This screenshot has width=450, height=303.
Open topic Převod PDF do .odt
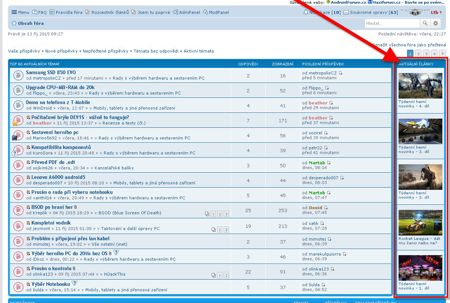tap(53, 162)
